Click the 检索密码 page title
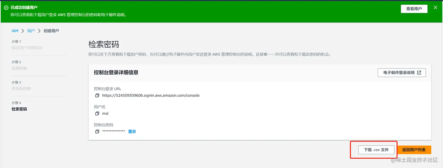The height and width of the screenshot is (168, 443). pos(104,44)
